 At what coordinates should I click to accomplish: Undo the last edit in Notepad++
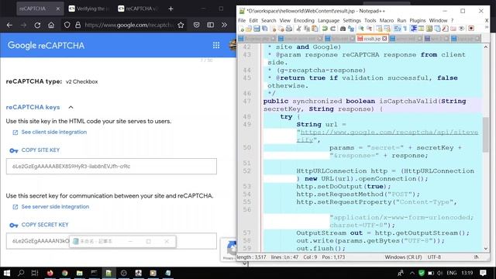tap(325, 29)
